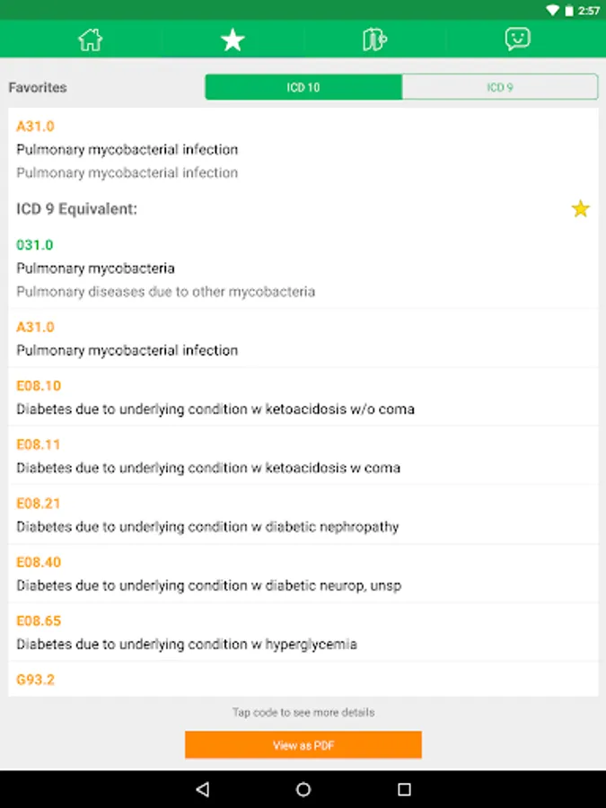Unfavorite A31.0 using the yellow star

click(x=581, y=209)
